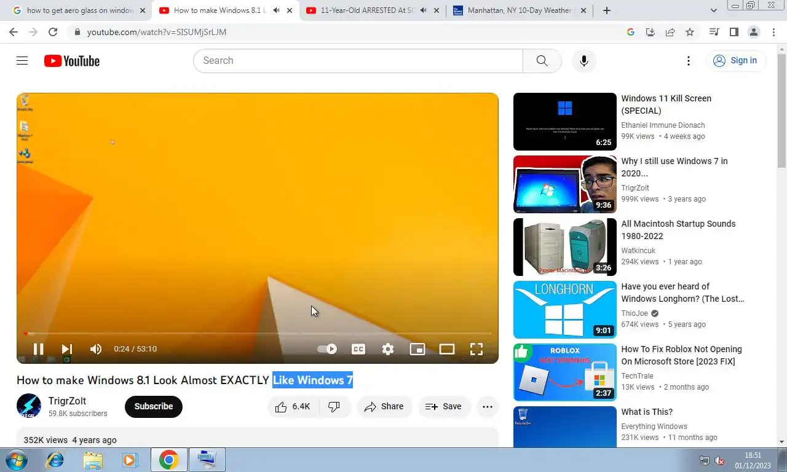787x472 pixels.
Task: Open the YouTube hamburger guide menu
Action: tap(22, 60)
